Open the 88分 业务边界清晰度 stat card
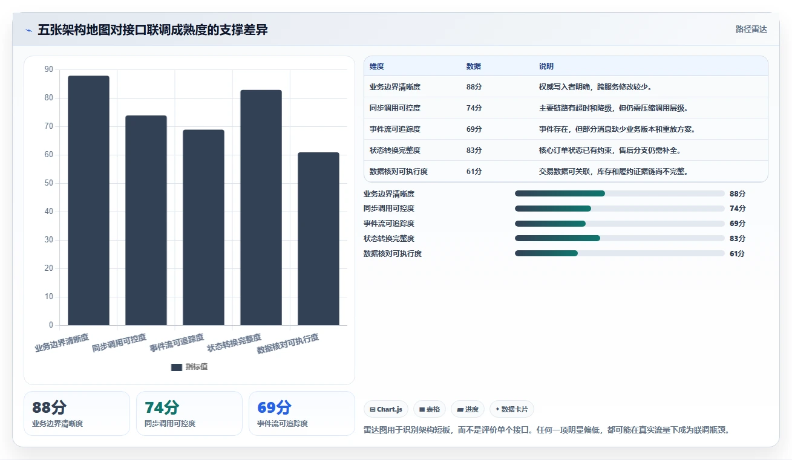This screenshot has width=792, height=460. (77, 413)
